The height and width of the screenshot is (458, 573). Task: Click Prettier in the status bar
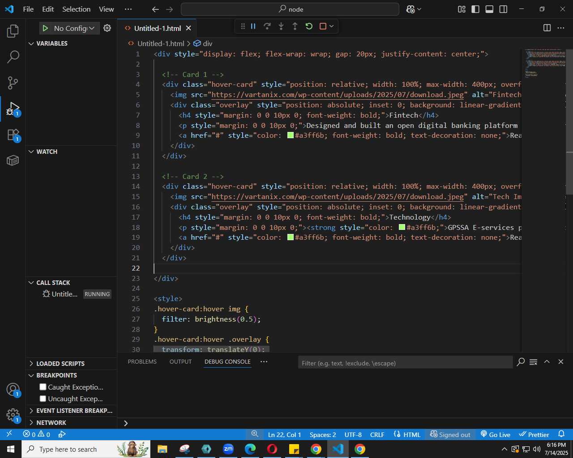[534, 434]
